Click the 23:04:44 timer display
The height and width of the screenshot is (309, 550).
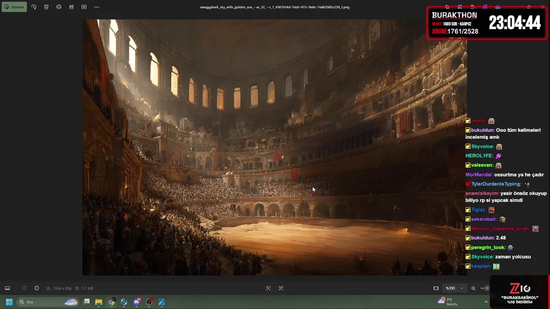(515, 23)
